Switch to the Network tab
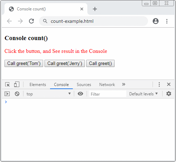Viewport: 176px width, 162px height. (x=107, y=85)
